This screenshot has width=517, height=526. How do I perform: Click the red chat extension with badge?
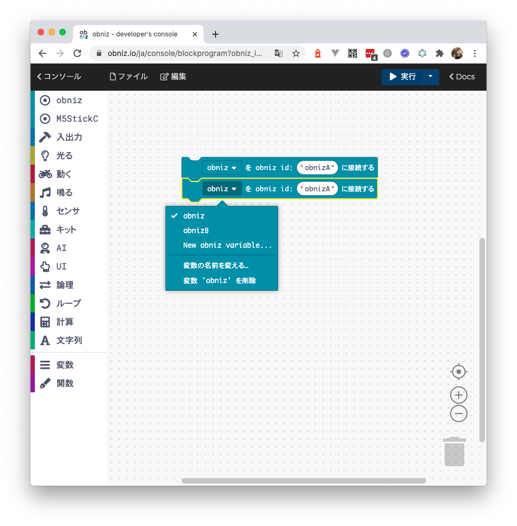pyautogui.click(x=371, y=54)
